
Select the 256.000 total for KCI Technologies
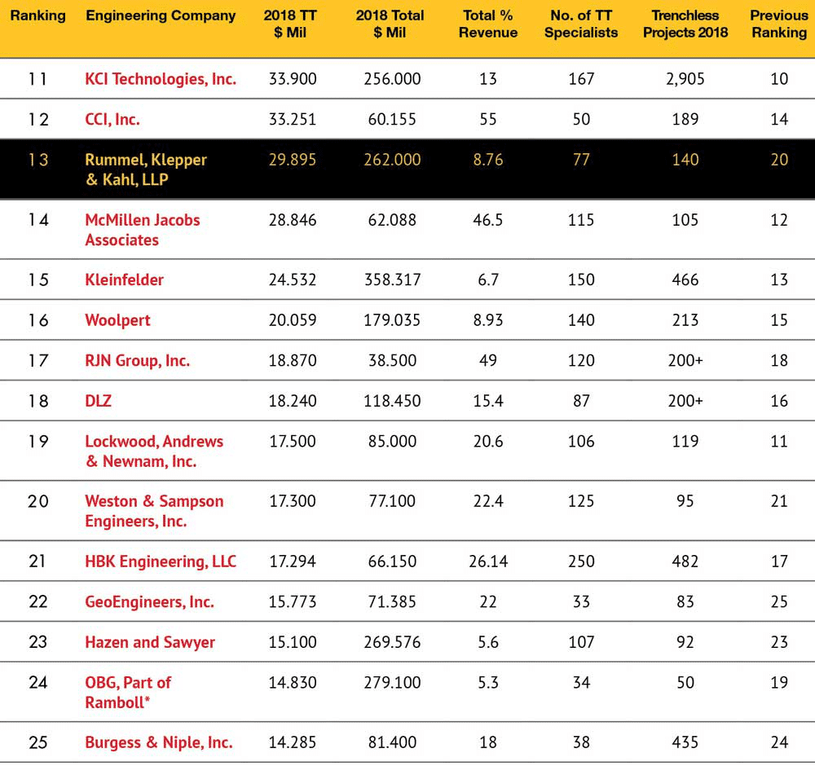393,79
